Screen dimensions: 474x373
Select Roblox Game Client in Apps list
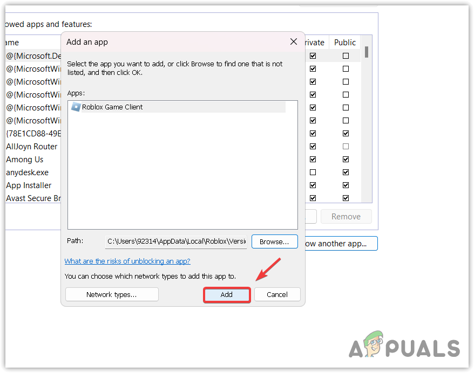[178, 107]
